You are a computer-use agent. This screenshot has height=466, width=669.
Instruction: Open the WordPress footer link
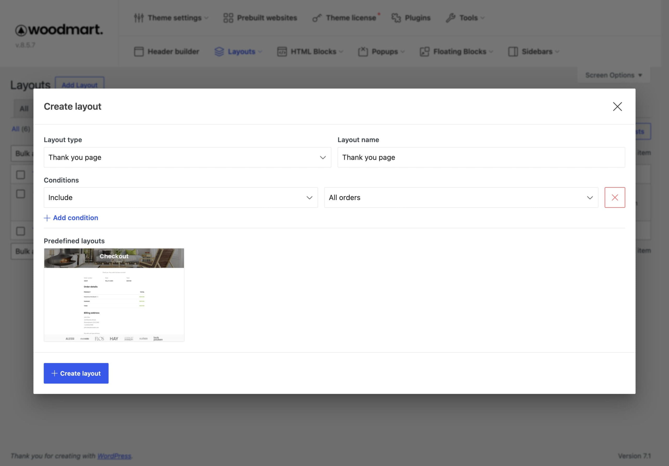point(114,456)
